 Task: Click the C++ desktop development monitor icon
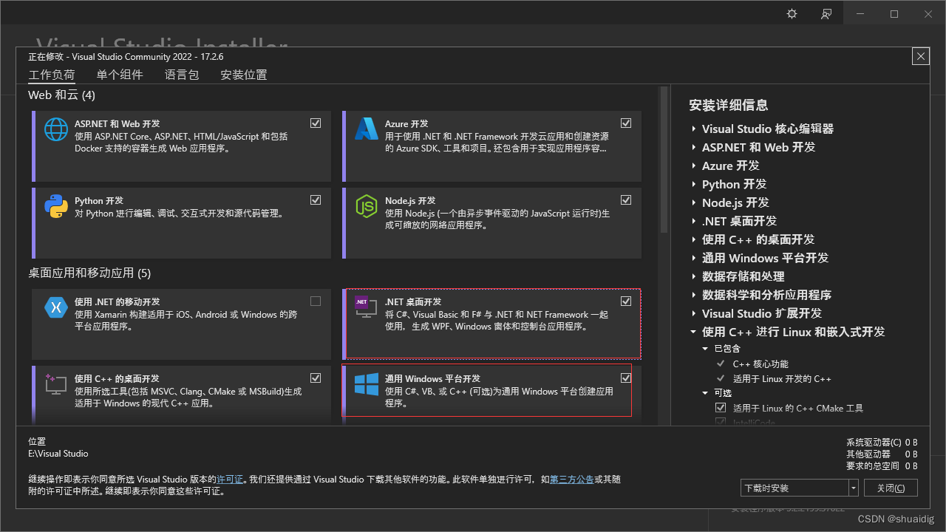56,384
